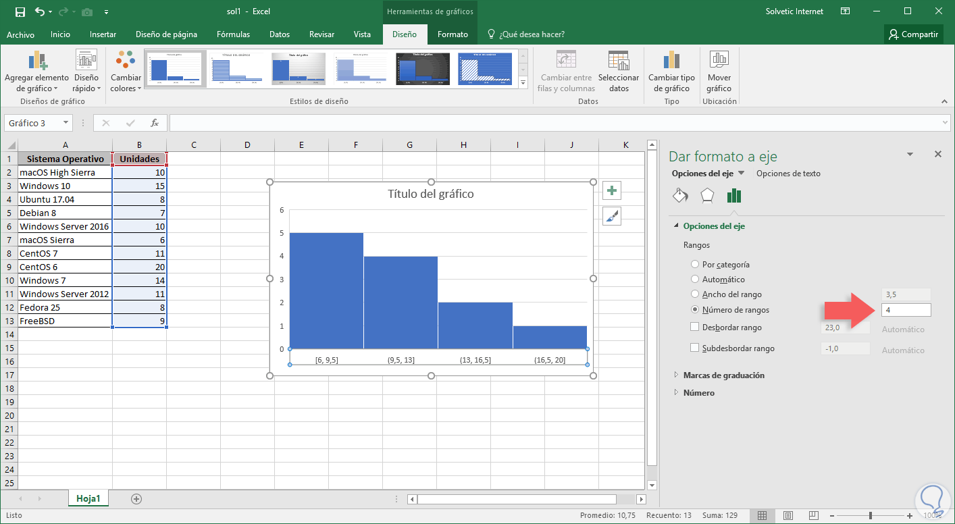
Task: Select the Effects pentagon icon
Action: coord(706,196)
